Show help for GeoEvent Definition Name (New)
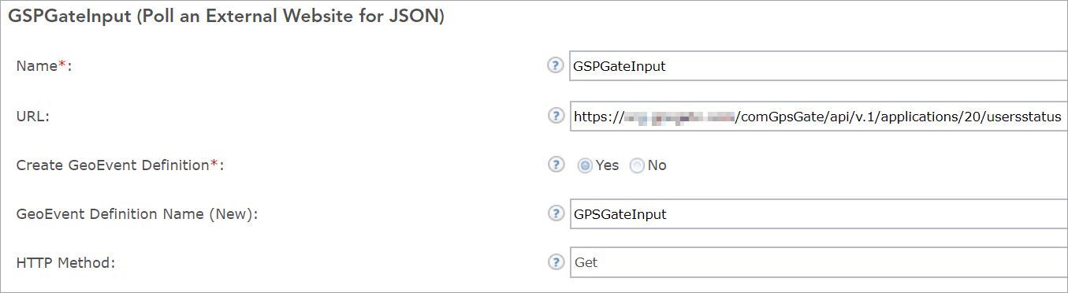Viewport: 1068px width, 293px height. pos(556,213)
